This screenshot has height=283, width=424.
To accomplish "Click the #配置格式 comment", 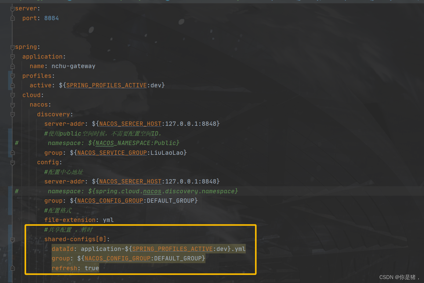I will click(58, 211).
